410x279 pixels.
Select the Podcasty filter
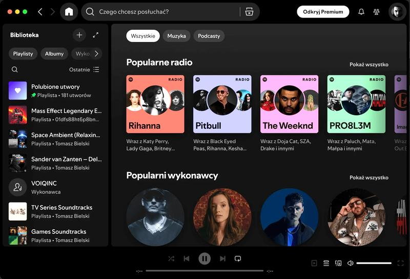pos(209,36)
